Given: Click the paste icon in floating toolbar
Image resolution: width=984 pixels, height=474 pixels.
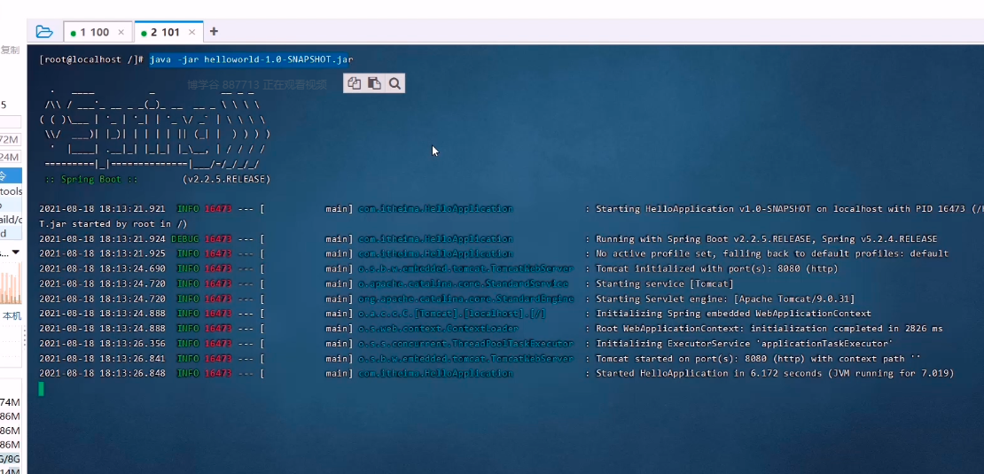Looking at the screenshot, I should (x=374, y=83).
